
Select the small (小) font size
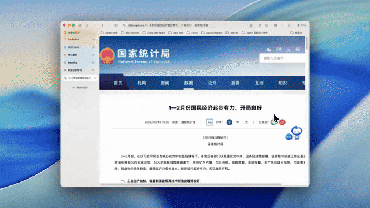[x=229, y=122]
